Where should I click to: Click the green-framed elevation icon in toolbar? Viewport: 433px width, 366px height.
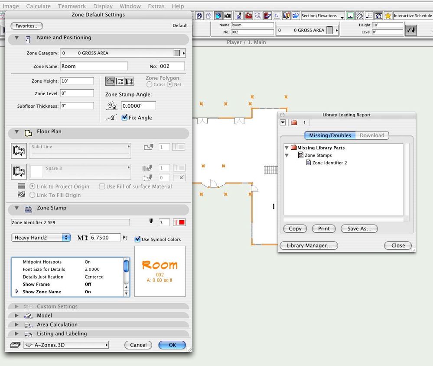350,16
